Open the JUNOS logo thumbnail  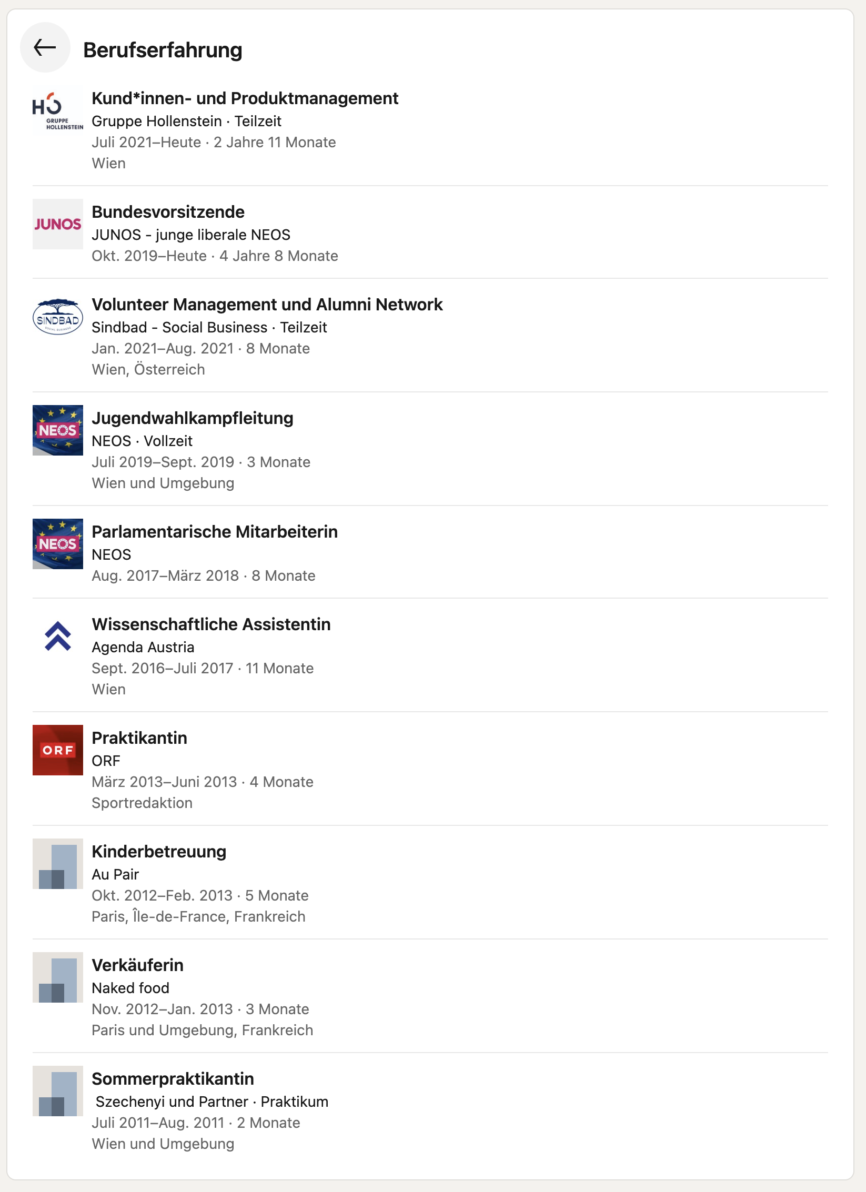coord(58,224)
